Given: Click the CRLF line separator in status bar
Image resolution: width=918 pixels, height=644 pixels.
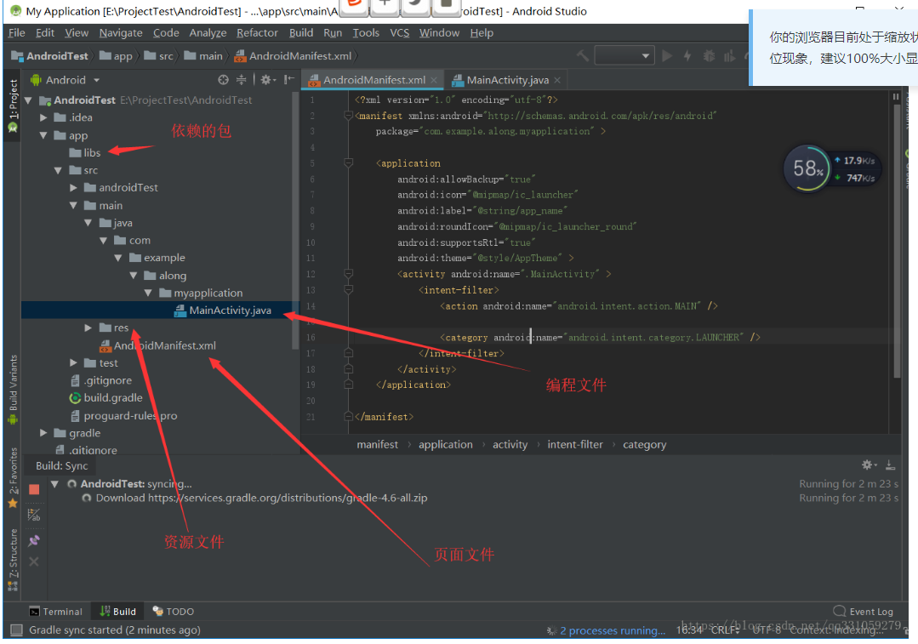Looking at the screenshot, I should click(x=725, y=630).
